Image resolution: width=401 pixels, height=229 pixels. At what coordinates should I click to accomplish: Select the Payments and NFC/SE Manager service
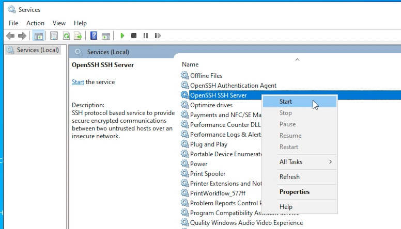(x=225, y=115)
